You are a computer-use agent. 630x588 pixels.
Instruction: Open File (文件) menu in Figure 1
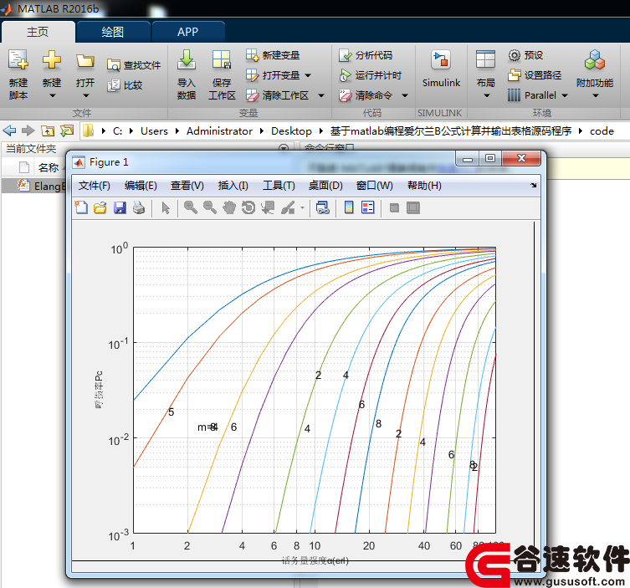click(94, 185)
